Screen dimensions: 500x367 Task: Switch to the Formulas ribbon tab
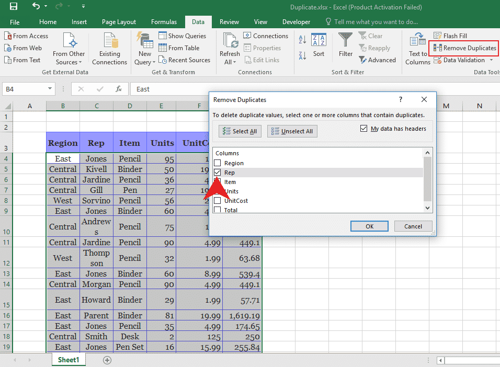[164, 22]
